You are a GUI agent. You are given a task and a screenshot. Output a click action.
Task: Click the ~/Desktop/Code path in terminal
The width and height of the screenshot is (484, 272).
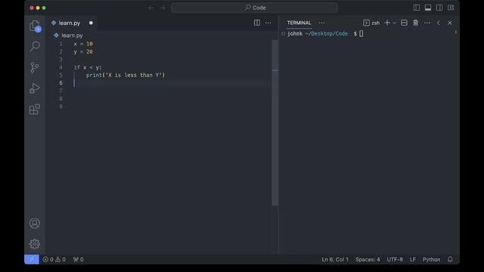[x=326, y=33]
